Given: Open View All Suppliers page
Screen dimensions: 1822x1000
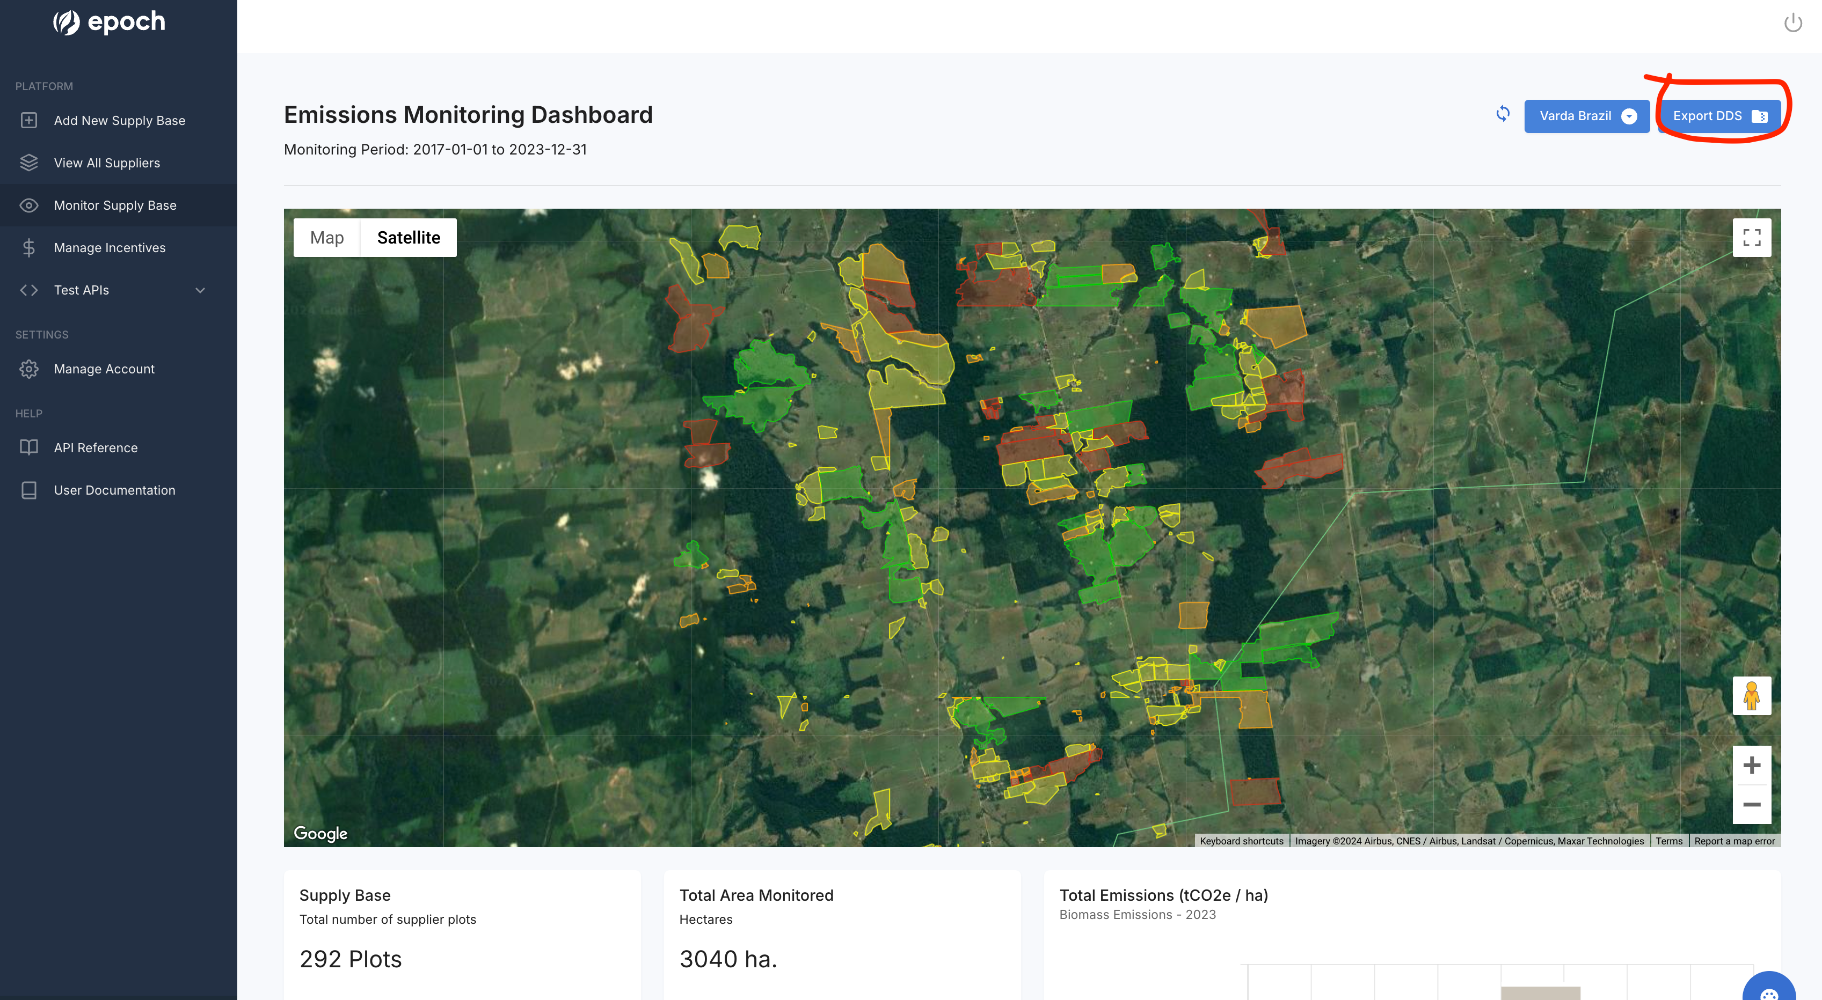Looking at the screenshot, I should (107, 163).
